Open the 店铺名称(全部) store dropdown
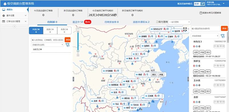229x112 pixels. [47, 45]
